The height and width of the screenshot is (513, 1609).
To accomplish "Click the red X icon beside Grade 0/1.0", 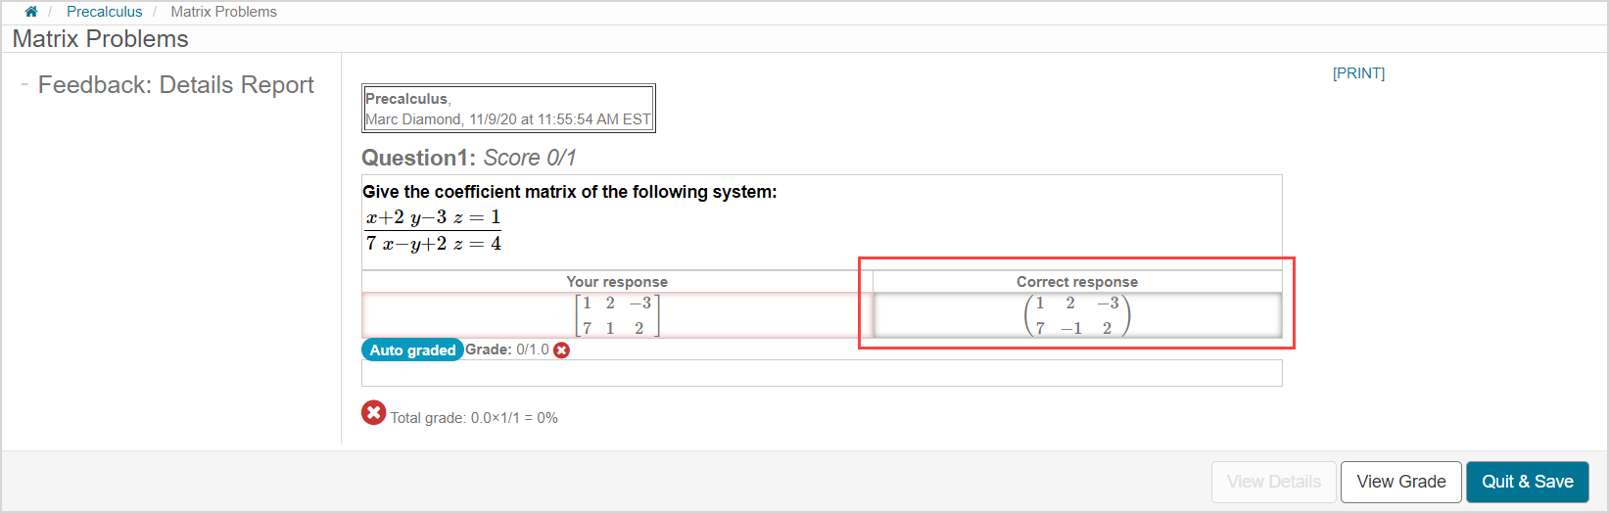I will [x=561, y=350].
